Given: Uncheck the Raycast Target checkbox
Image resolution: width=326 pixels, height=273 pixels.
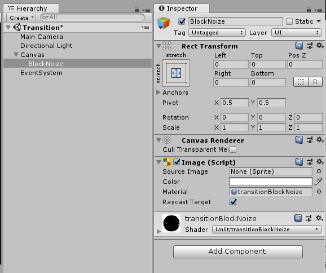Looking at the screenshot, I should pyautogui.click(x=233, y=202).
